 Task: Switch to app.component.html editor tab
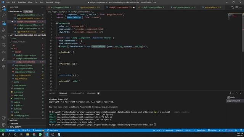pyautogui.click(x=59, y=7)
